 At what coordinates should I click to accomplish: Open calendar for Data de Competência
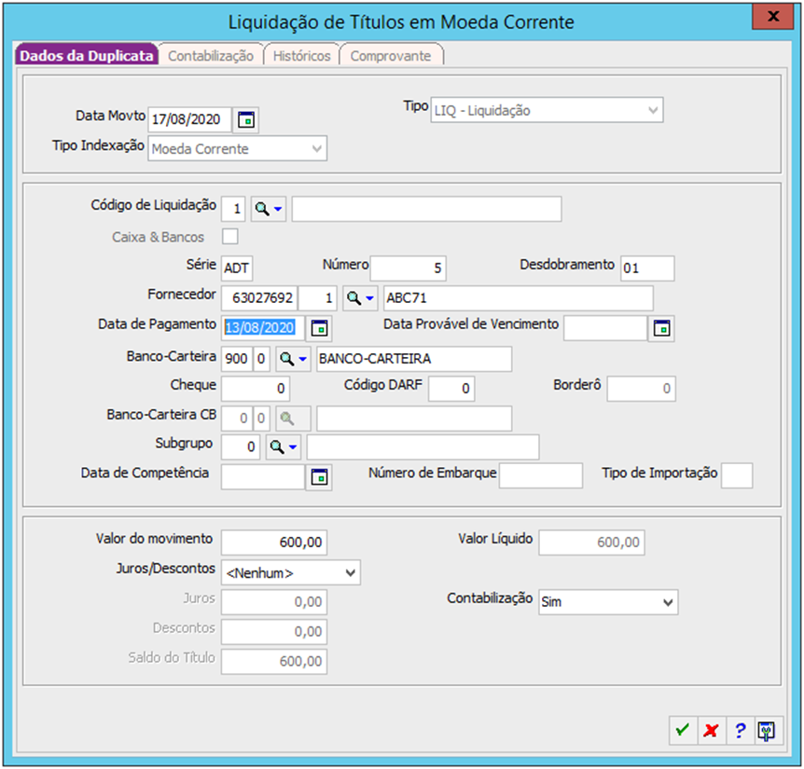[x=319, y=477]
